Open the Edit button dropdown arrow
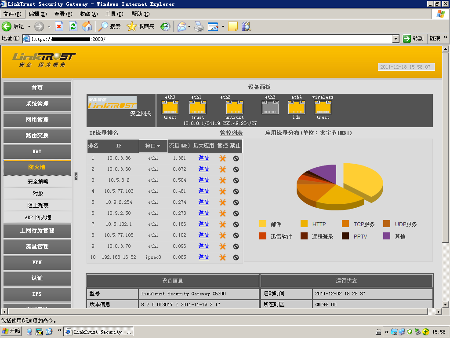This screenshot has height=338, width=450. (223, 26)
